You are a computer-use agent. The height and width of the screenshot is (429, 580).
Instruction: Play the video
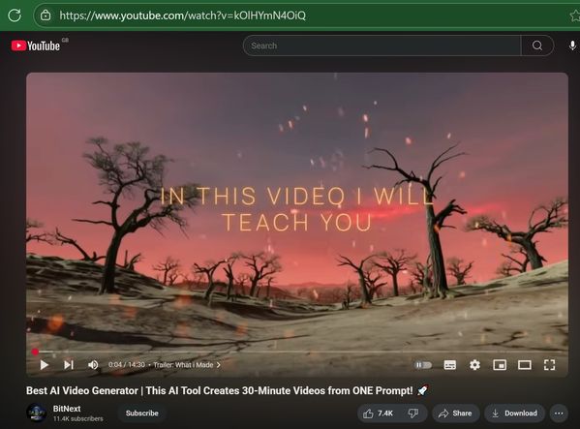44,365
